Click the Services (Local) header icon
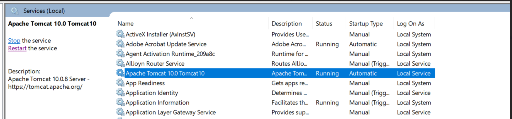 (14, 11)
